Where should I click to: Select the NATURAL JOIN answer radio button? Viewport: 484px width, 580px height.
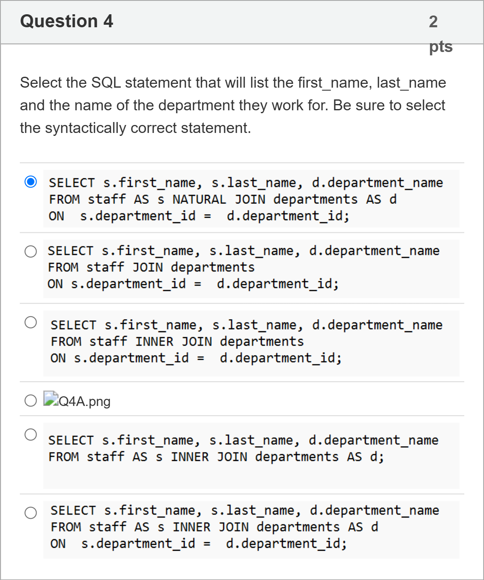pyautogui.click(x=31, y=182)
